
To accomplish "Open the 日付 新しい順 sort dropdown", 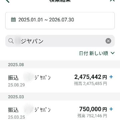I will click(x=97, y=53).
